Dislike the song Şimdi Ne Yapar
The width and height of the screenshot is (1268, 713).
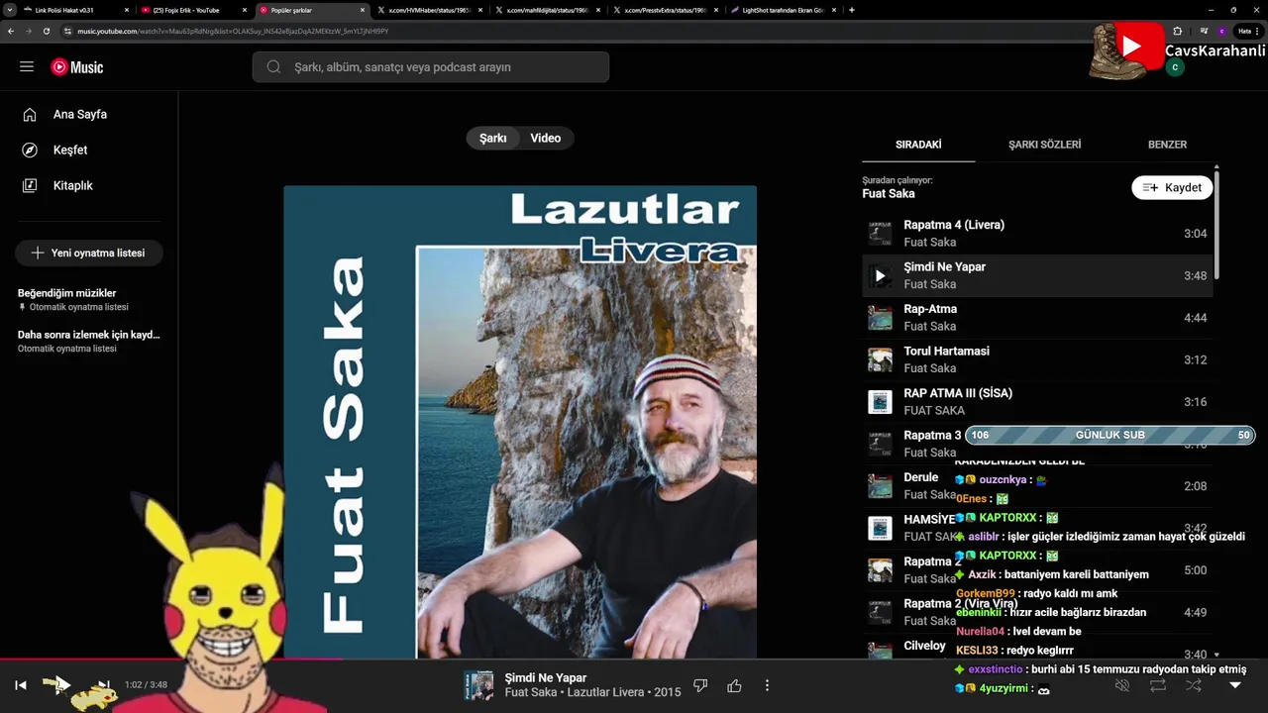coord(700,685)
